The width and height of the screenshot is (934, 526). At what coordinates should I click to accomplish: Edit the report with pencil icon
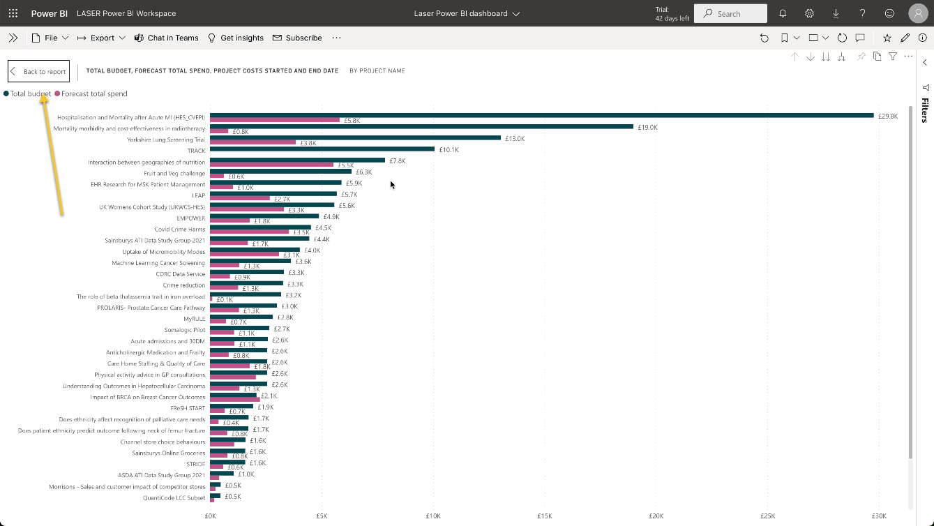pos(905,38)
